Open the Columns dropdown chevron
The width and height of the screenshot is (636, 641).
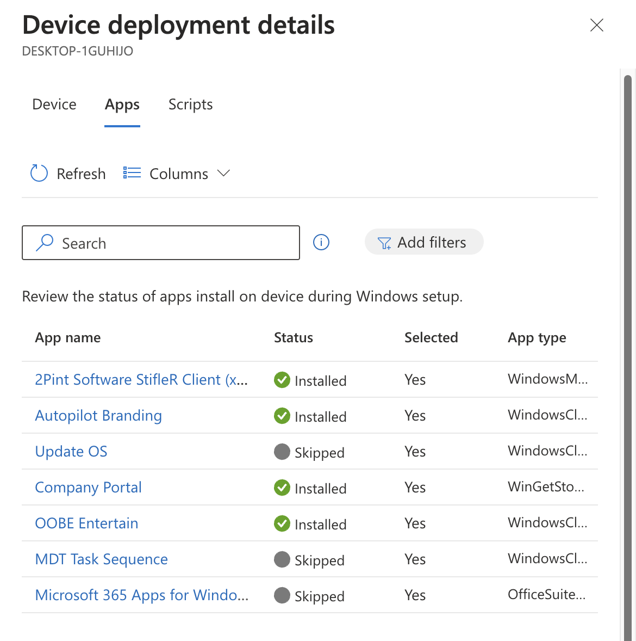point(223,173)
